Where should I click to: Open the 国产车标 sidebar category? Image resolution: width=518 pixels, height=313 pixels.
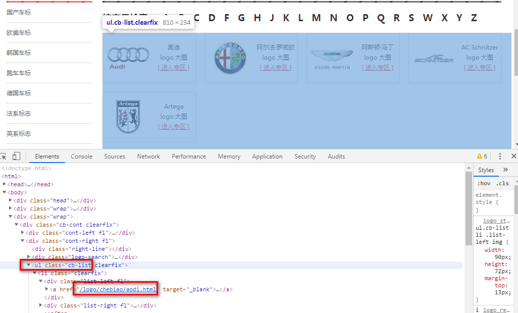click(19, 13)
